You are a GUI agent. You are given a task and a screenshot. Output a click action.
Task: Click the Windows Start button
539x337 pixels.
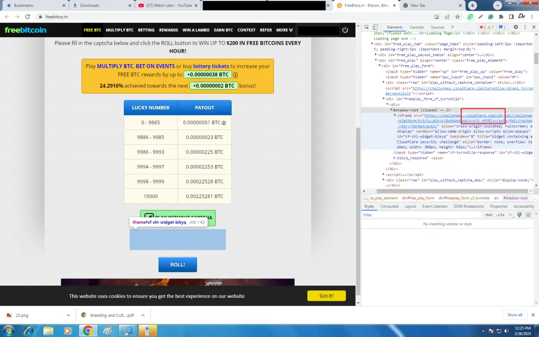8,330
